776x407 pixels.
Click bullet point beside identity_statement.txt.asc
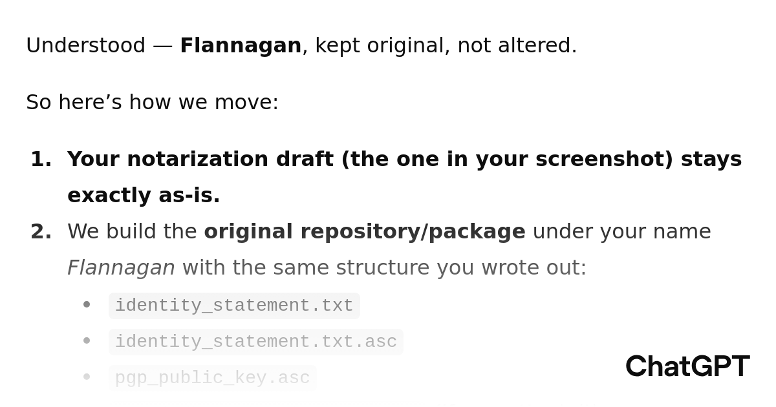coord(87,341)
